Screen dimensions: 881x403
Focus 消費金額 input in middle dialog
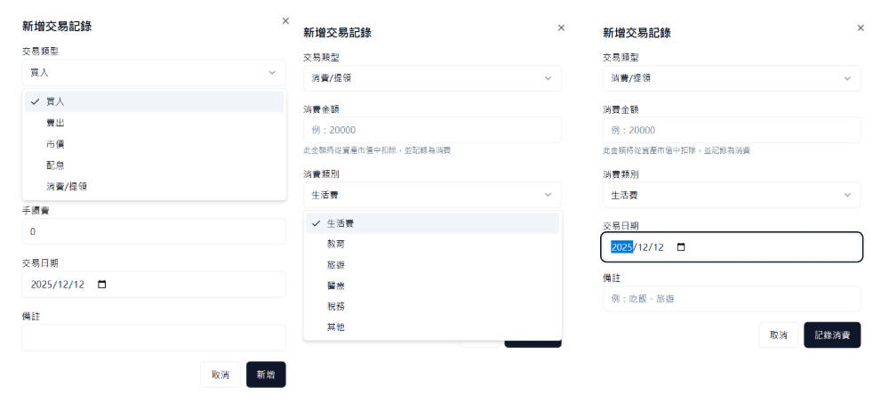click(x=432, y=130)
